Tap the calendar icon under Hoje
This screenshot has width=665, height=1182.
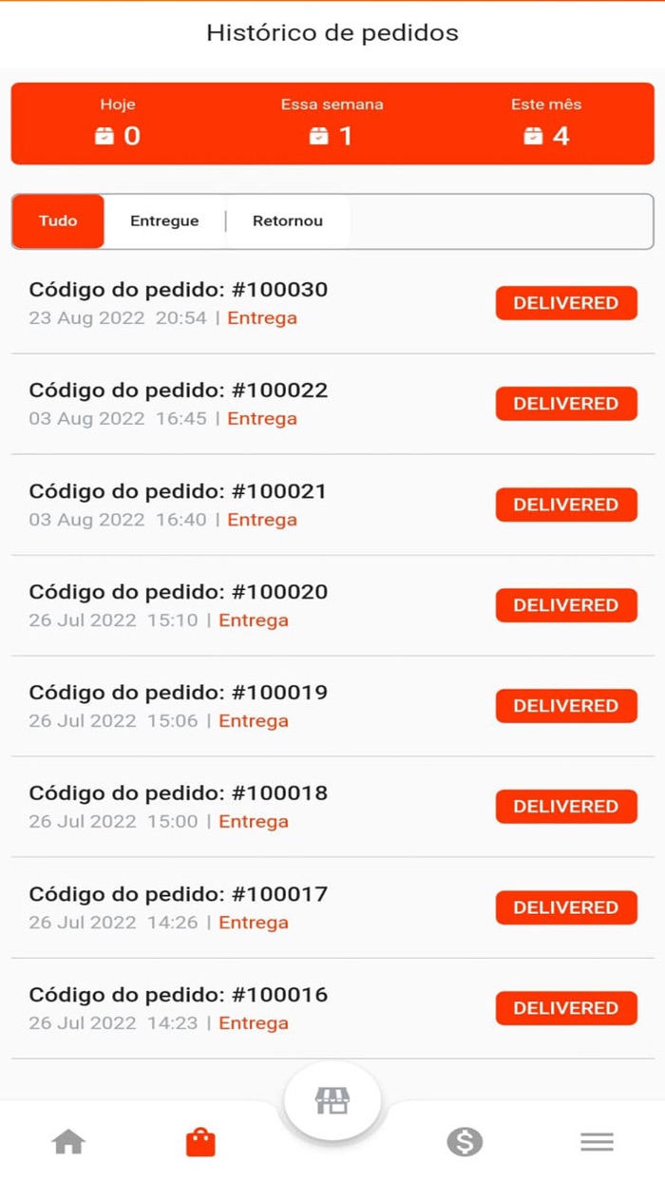coord(104,137)
